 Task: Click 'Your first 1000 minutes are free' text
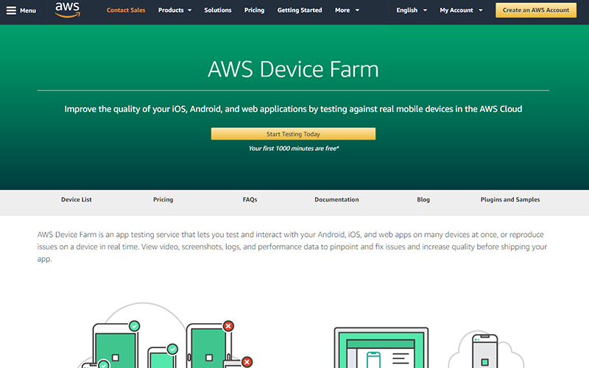tap(293, 149)
